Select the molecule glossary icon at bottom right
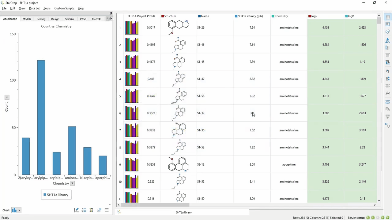The image size is (392, 220). click(x=388, y=125)
